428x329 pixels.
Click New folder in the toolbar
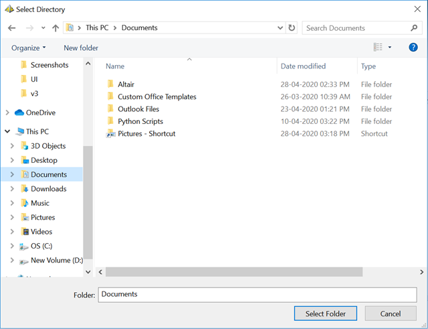click(x=81, y=48)
